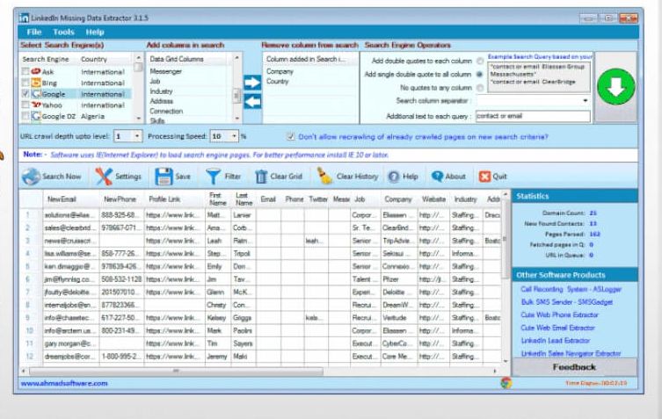Screen dimensions: 662x419
Task: Click the results grid horizontal scrollbar
Action: pyautogui.click(x=176, y=371)
